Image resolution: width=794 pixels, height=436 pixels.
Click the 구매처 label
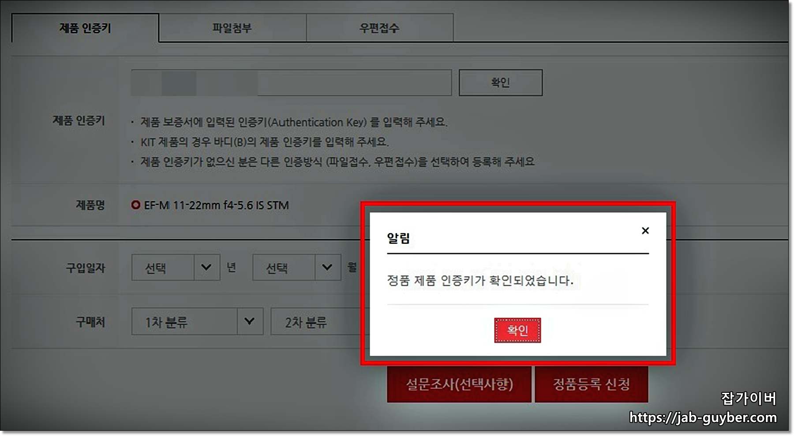pos(90,322)
